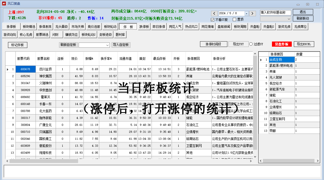324x180 pixels.
Task: Open the 开盘啦2 tab
Action: [269, 27]
